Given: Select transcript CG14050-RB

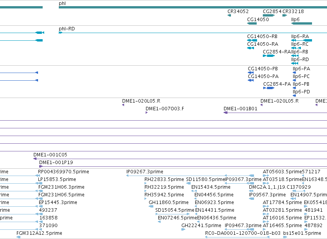Looking at the screenshot, I should [262, 37].
